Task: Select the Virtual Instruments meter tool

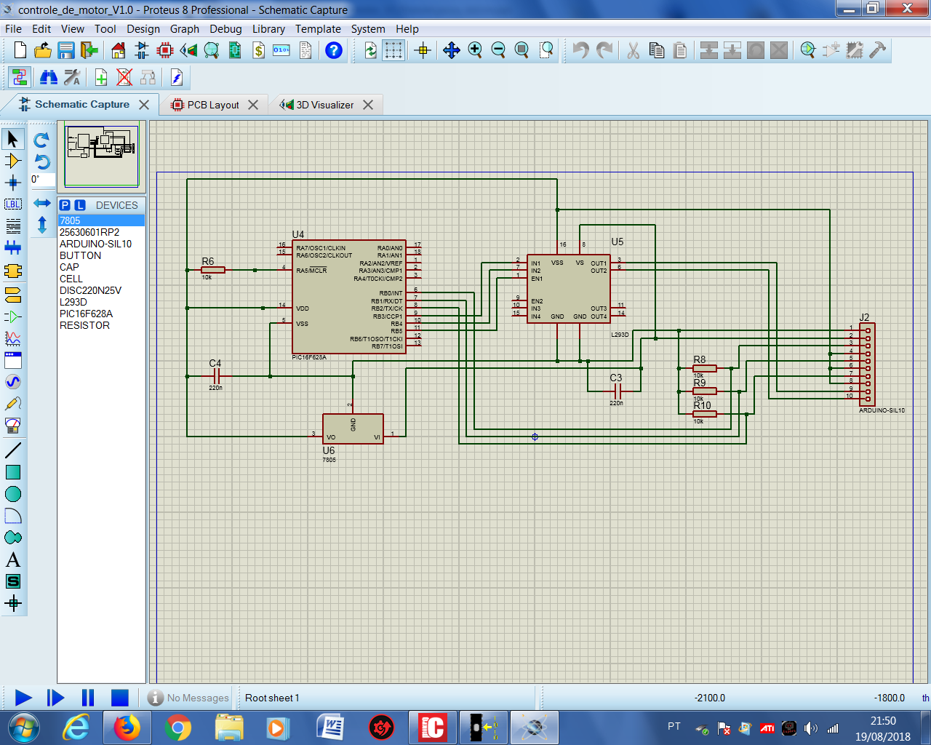Action: (x=13, y=426)
